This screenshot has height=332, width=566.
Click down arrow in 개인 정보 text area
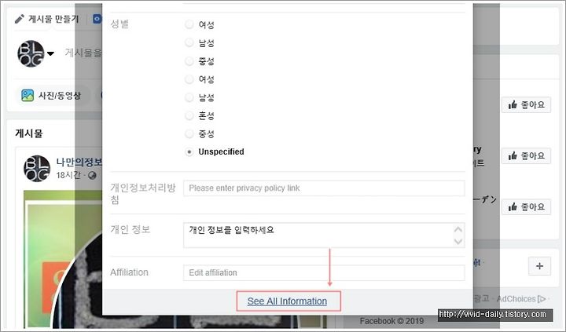(458, 241)
